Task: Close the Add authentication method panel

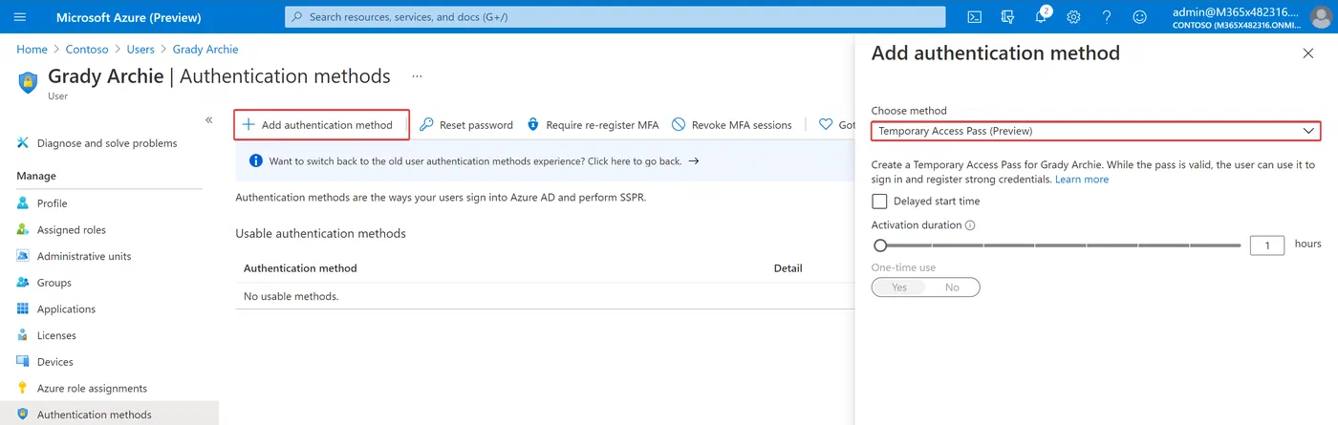Action: click(x=1308, y=53)
